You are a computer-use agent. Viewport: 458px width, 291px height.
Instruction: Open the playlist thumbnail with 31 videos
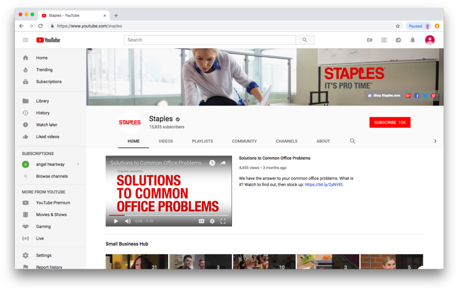pyautogui.click(x=137, y=261)
